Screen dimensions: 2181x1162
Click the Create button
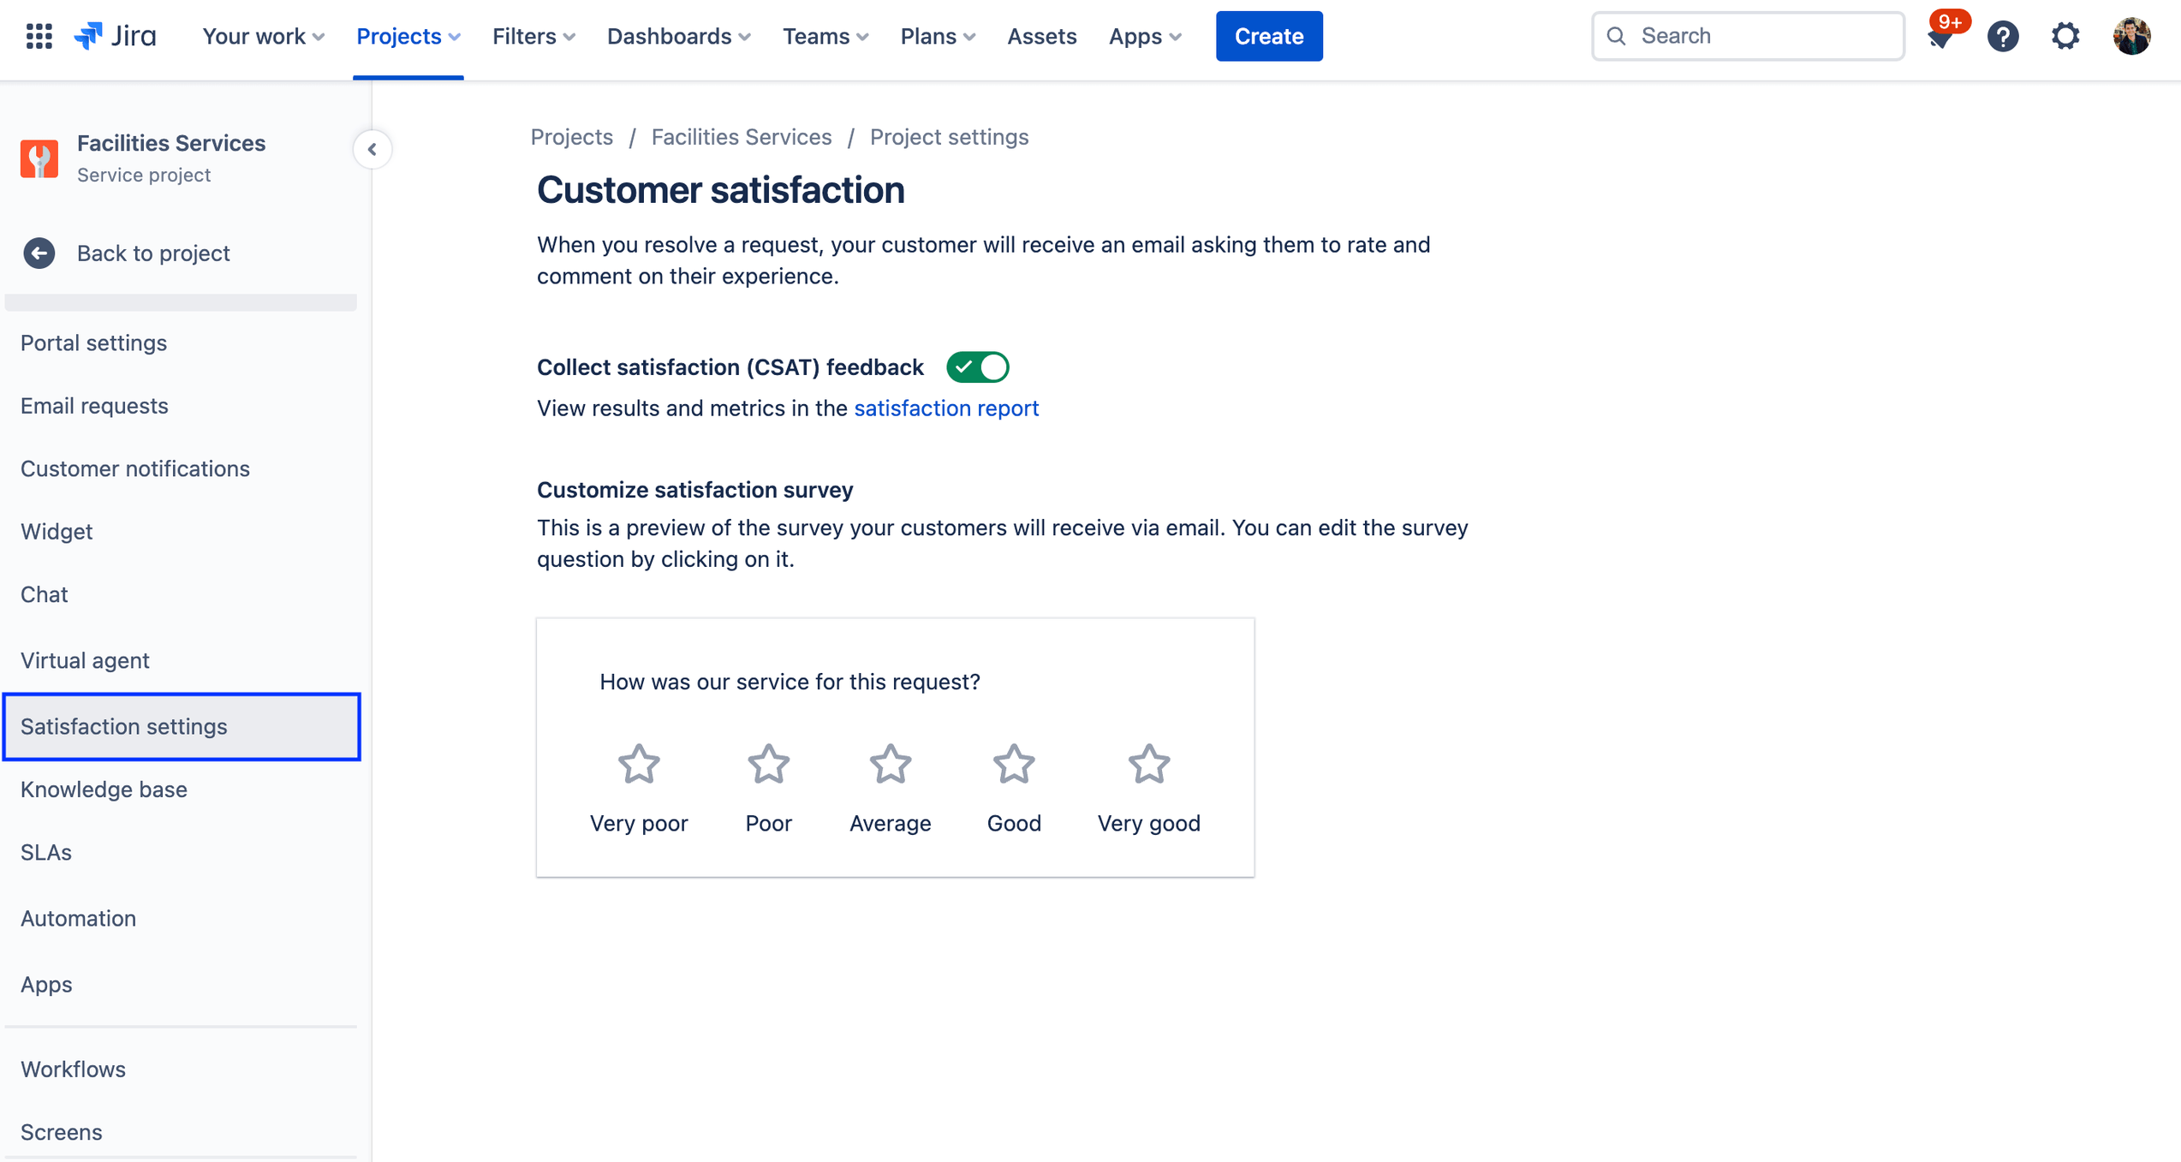click(x=1268, y=36)
